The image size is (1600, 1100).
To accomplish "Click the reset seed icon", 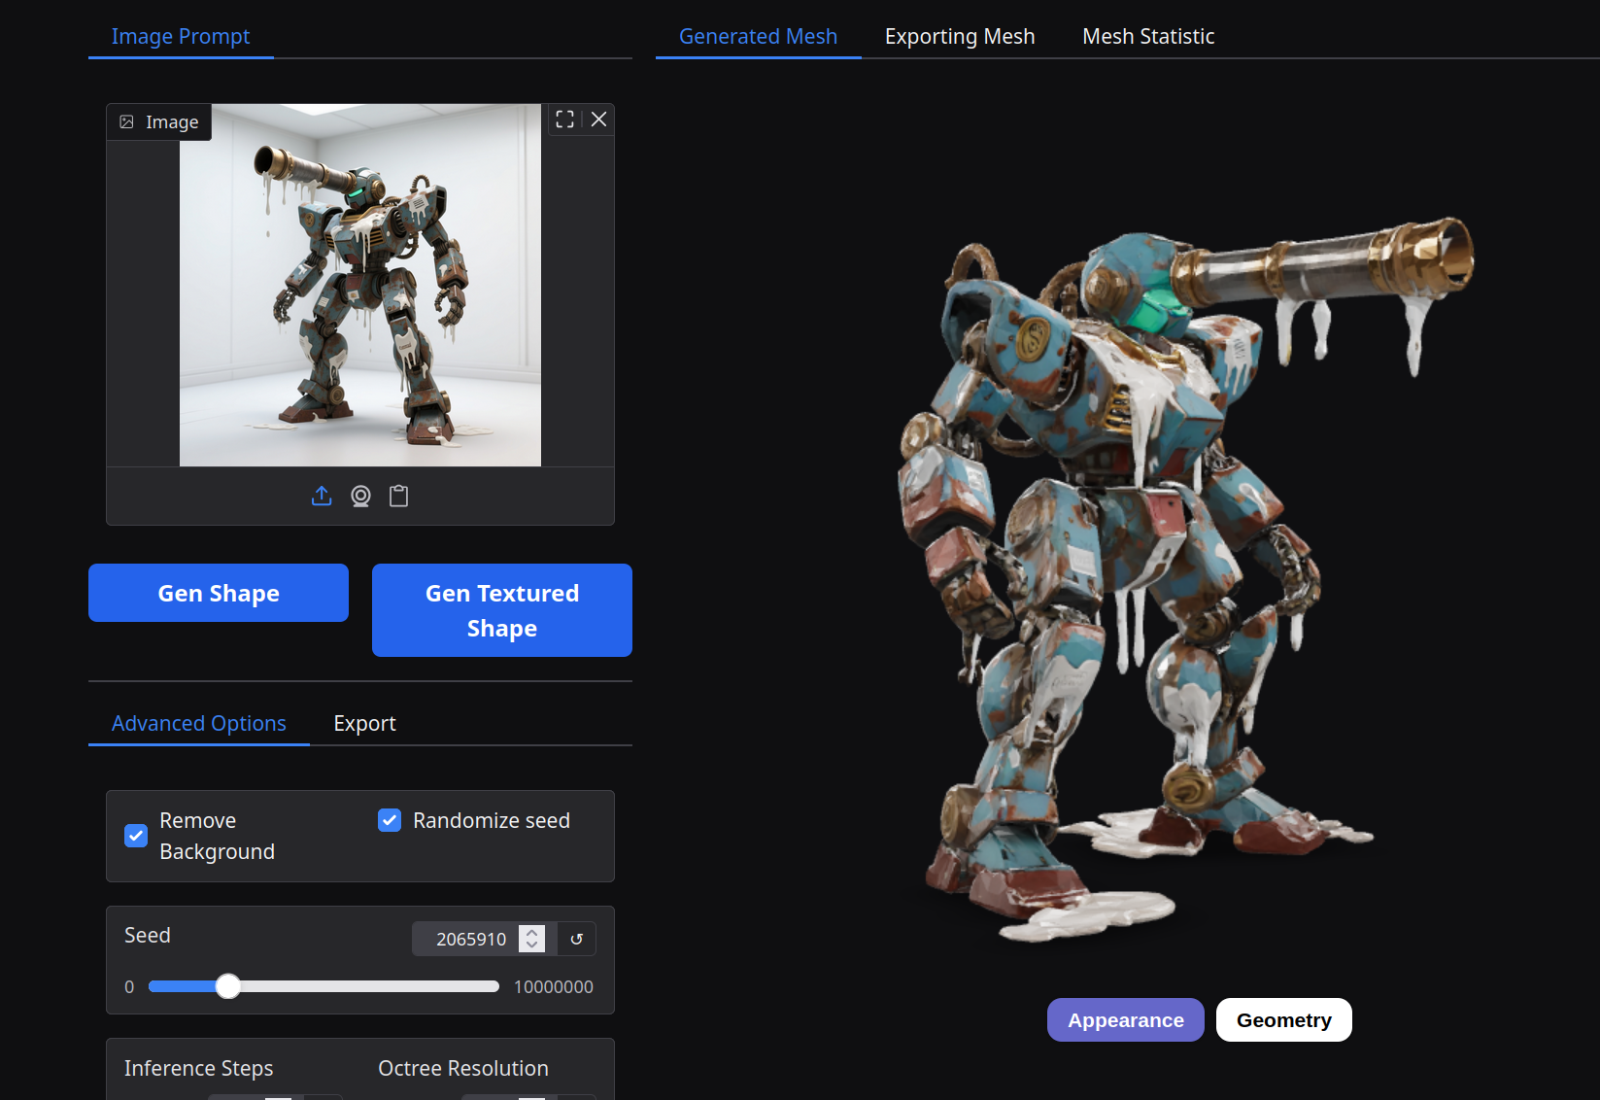I will 576,939.
